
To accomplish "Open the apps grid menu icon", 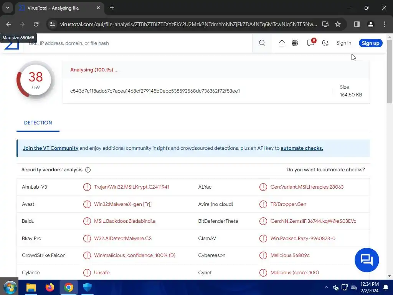I will [295, 43].
